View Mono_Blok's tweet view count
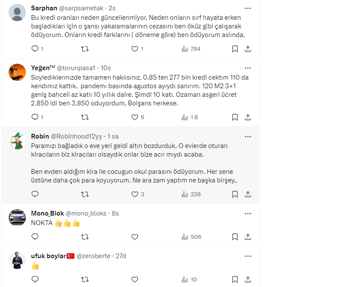The width and height of the screenshot is (360, 287). (x=191, y=237)
